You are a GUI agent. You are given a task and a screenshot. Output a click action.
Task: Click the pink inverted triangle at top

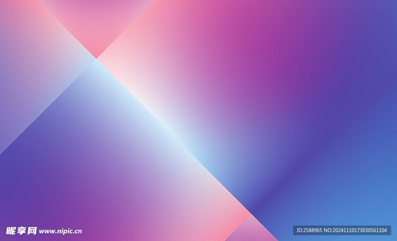[x=96, y=23]
